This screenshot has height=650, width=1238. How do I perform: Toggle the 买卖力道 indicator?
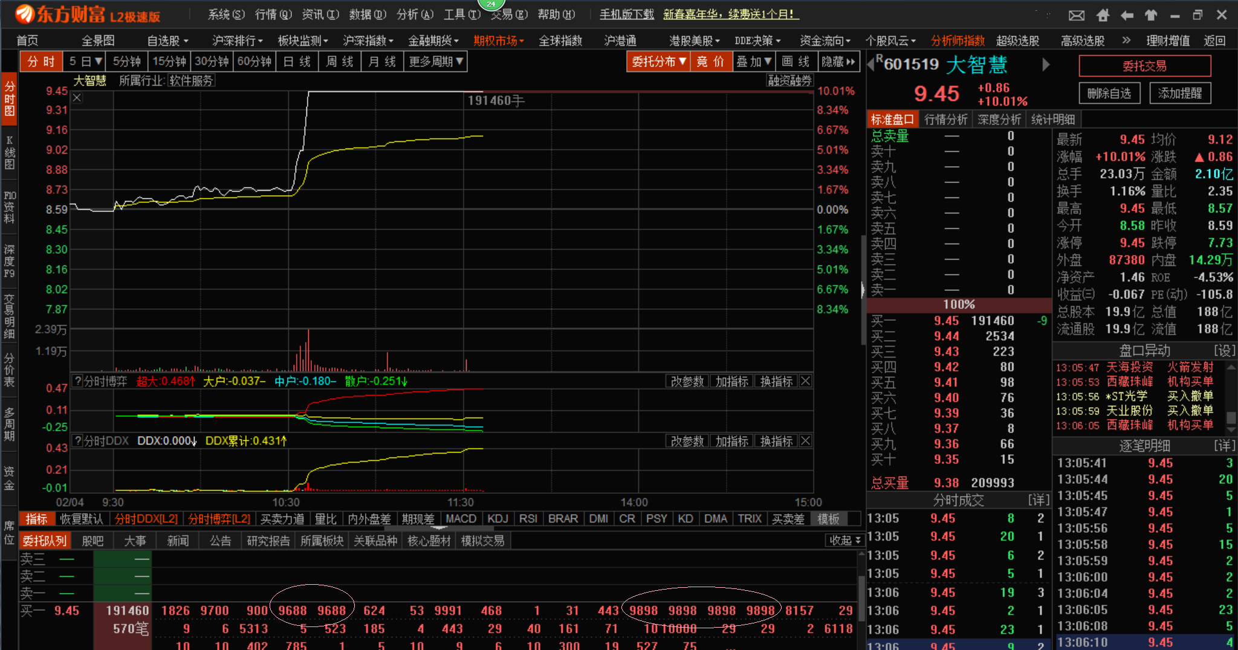pos(282,519)
